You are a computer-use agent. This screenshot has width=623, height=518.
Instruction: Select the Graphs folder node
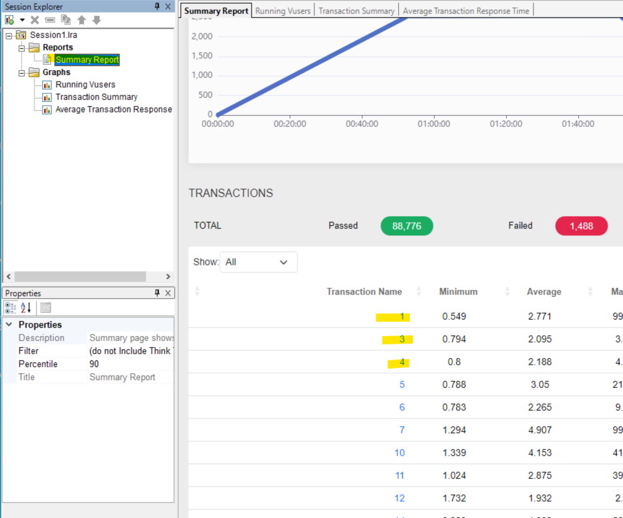coord(57,72)
